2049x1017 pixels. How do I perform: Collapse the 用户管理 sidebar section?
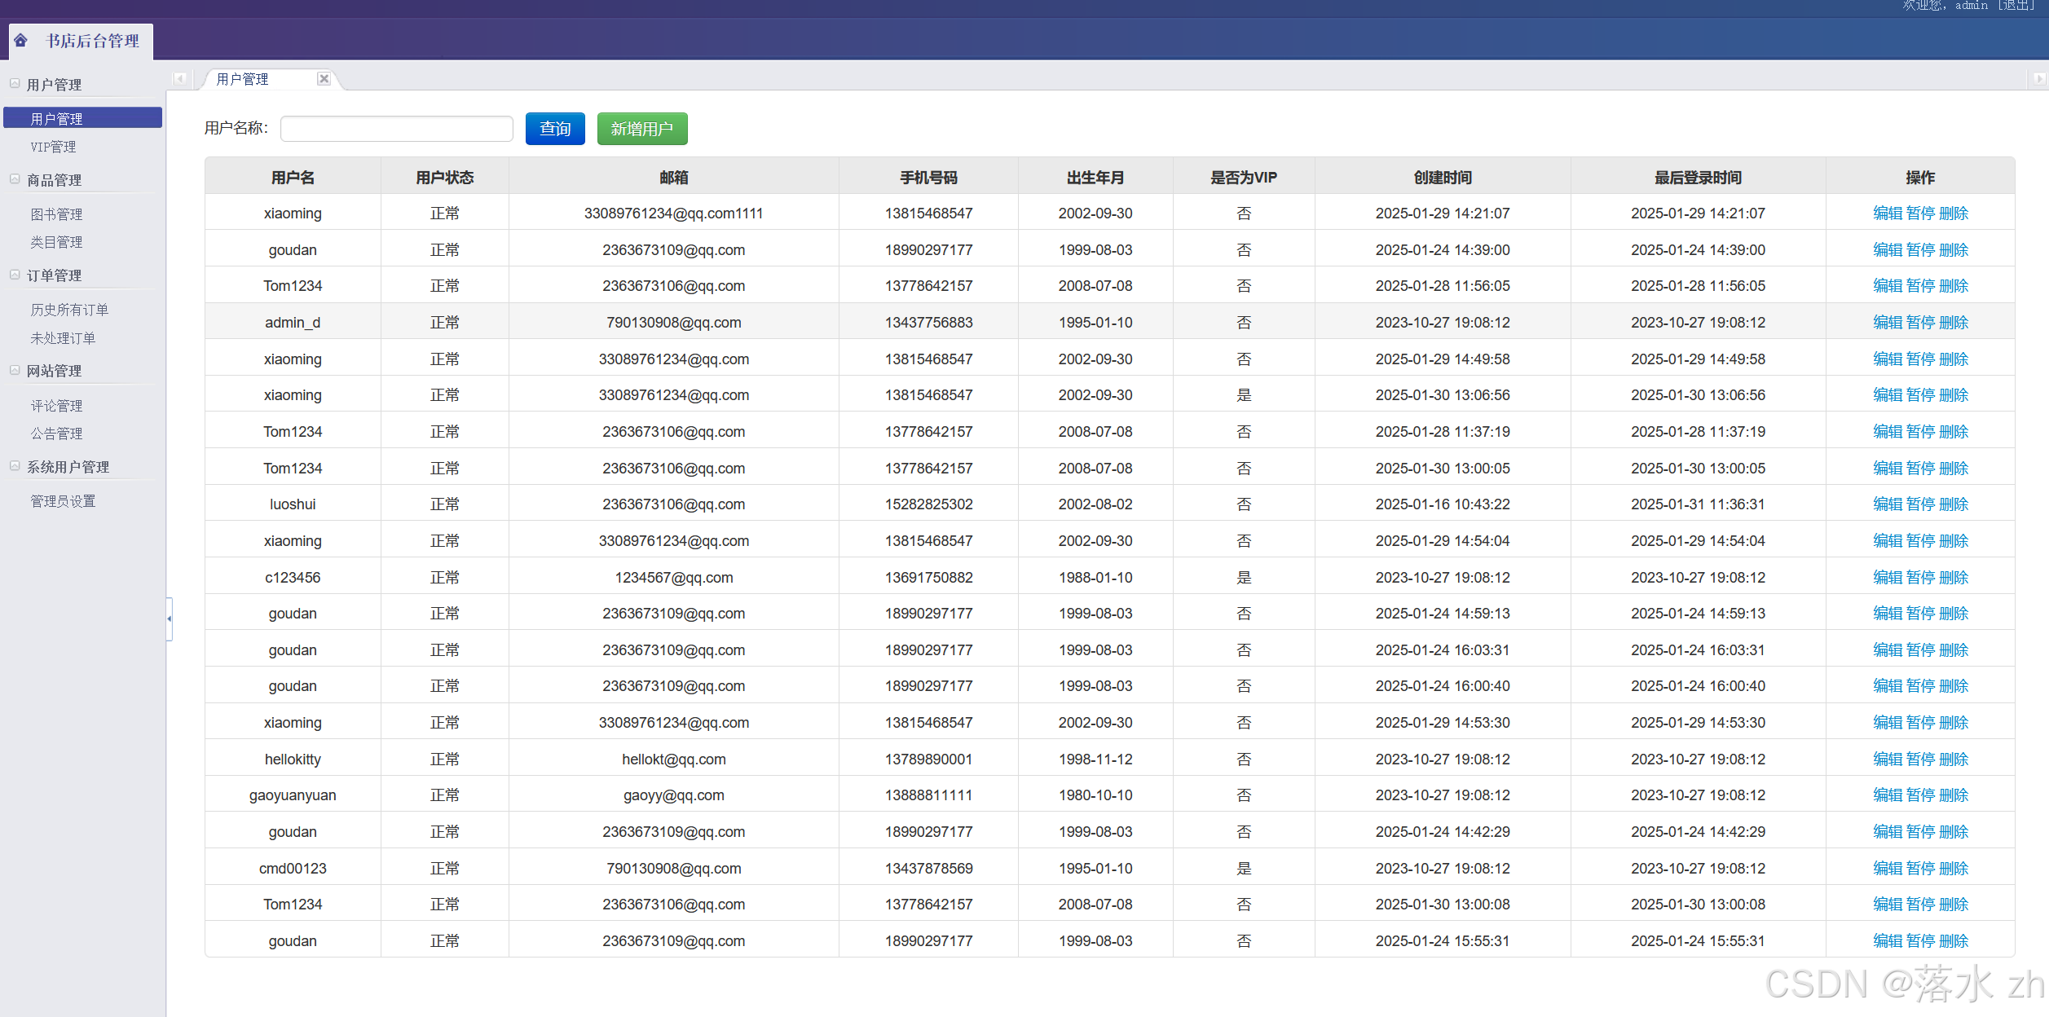point(15,84)
